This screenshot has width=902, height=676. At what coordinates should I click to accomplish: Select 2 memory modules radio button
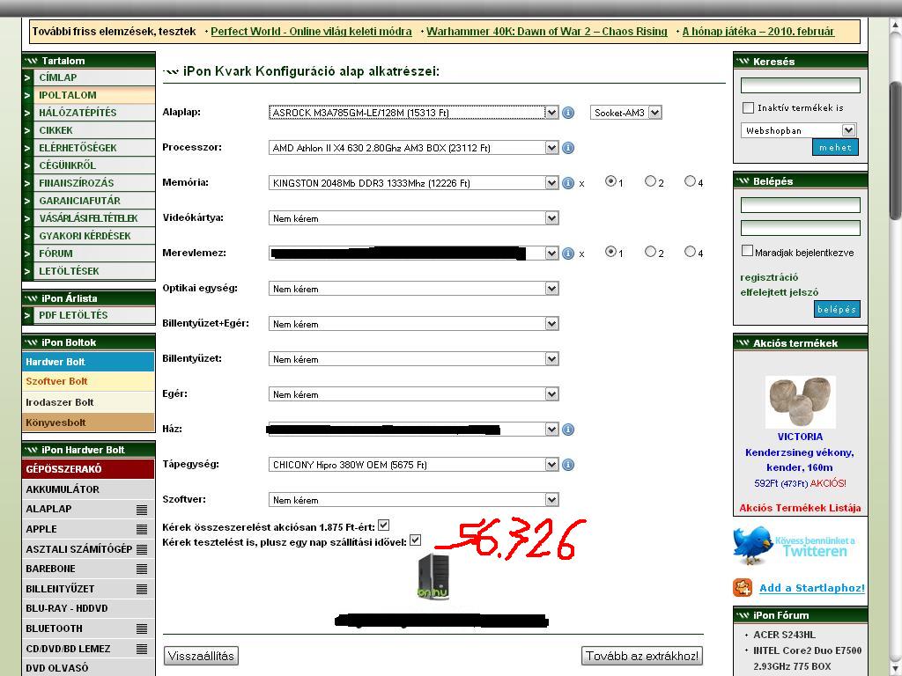pos(650,181)
